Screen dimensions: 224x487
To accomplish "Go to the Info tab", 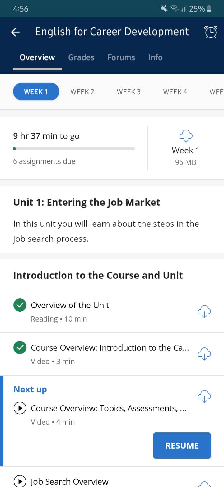I will point(155,57).
